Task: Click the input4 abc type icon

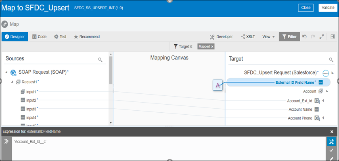Action: [23, 118]
